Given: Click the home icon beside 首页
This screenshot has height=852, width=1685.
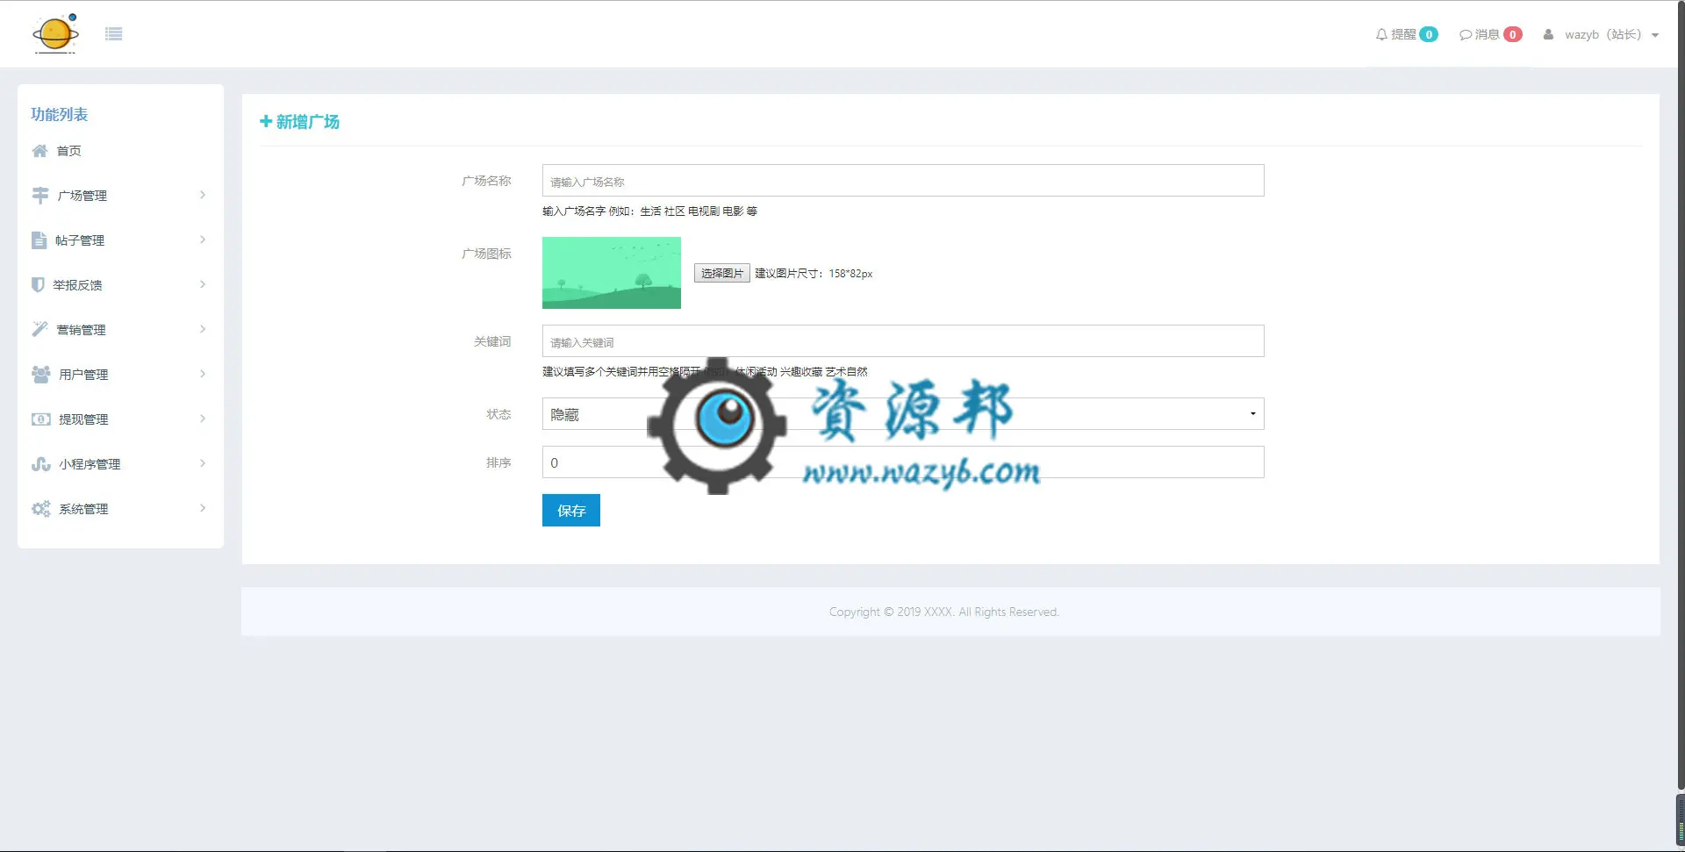Looking at the screenshot, I should coord(39,151).
